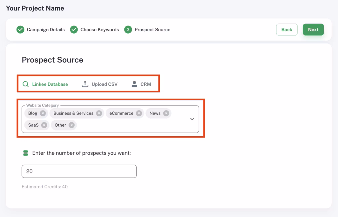338x217 pixels.
Task: Click the Campaign Details green checkmark icon
Action: click(20, 29)
